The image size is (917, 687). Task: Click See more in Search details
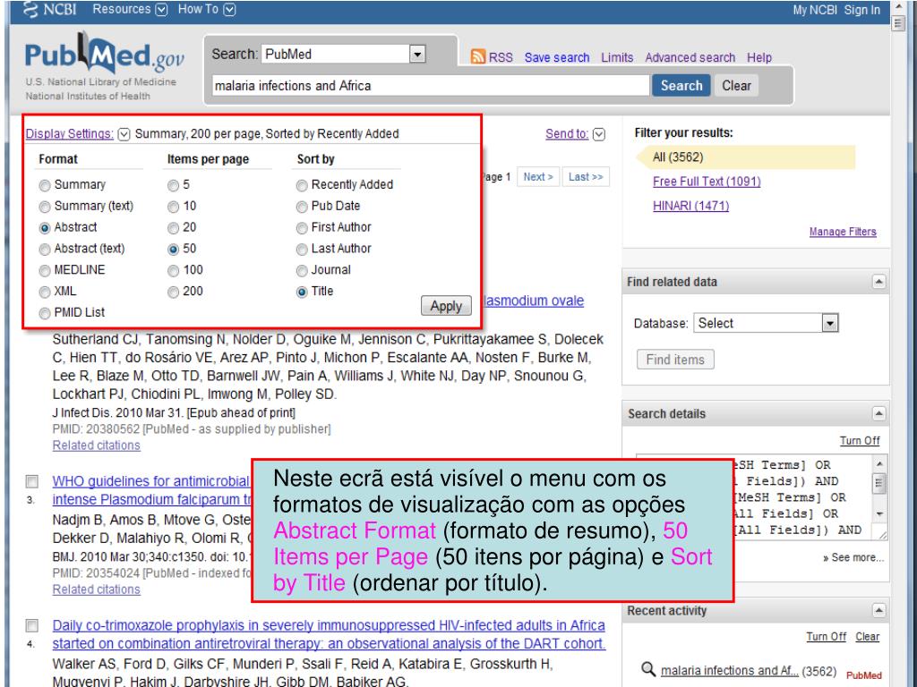coord(853,557)
